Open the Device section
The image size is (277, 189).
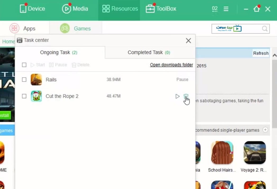click(x=32, y=8)
